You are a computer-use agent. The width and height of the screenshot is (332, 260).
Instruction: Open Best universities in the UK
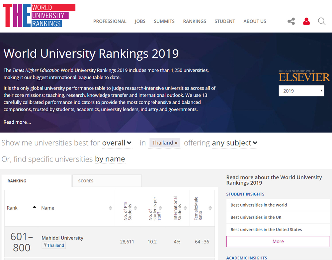[x=256, y=217]
